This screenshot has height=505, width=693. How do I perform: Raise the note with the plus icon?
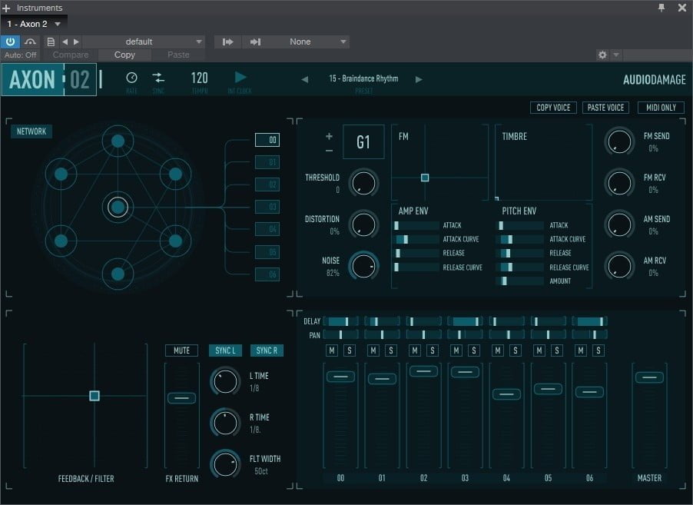pyautogui.click(x=330, y=136)
